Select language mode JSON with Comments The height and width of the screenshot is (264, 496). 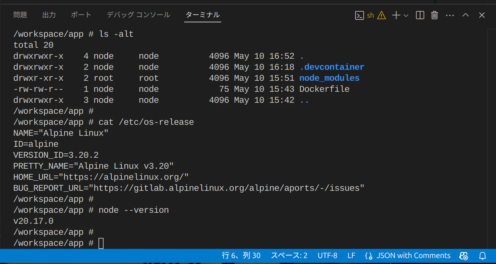413,256
